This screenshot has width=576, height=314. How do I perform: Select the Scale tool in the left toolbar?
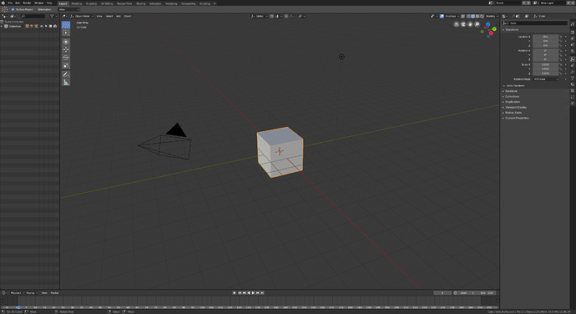click(66, 65)
